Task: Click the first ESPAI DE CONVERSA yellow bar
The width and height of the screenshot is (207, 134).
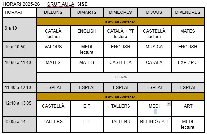Action: (120, 22)
